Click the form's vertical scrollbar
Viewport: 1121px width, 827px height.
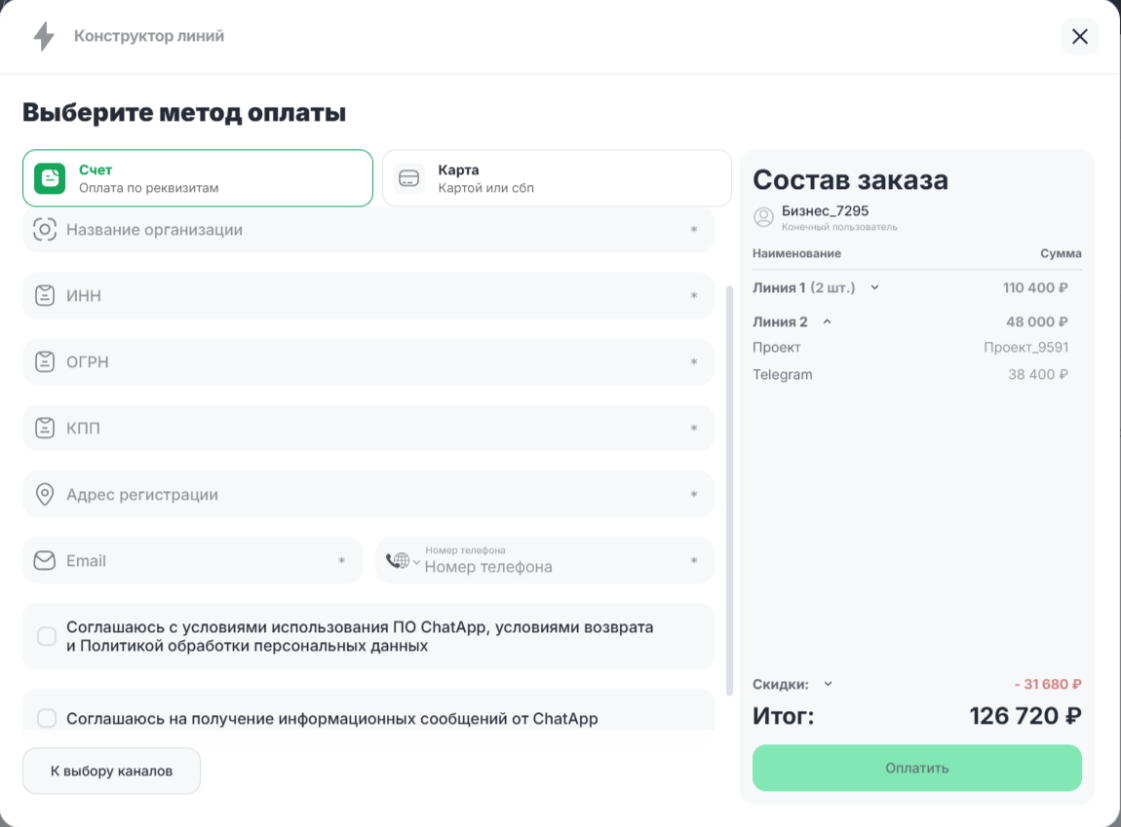(x=728, y=487)
